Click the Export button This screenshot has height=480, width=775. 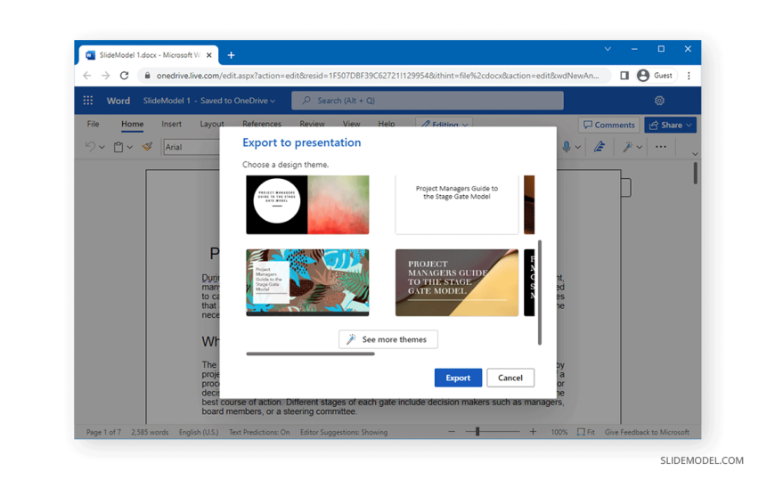pyautogui.click(x=458, y=378)
